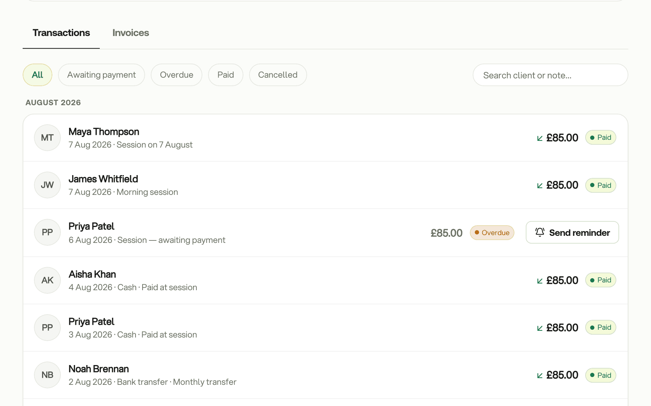Open James Whitfield's transaction name
Viewport: 651px width, 406px height.
tap(103, 179)
